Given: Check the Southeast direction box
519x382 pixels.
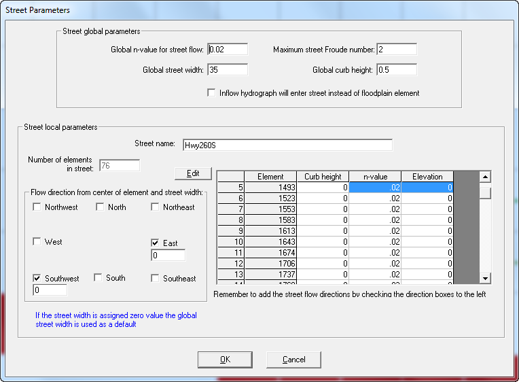Looking at the screenshot, I should pyautogui.click(x=156, y=278).
